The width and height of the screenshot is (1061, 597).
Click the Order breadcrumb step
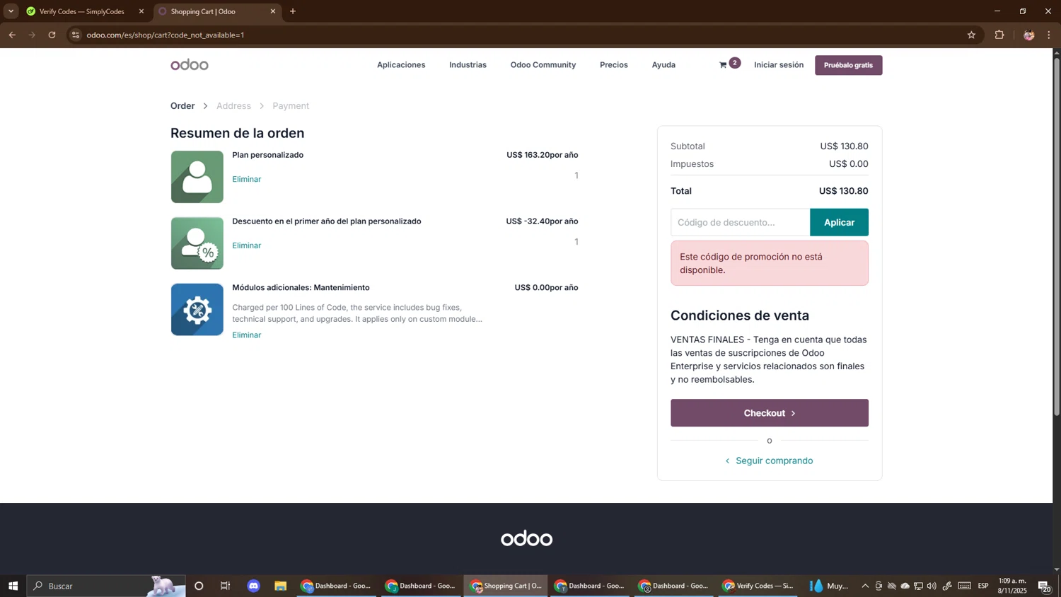tap(182, 106)
